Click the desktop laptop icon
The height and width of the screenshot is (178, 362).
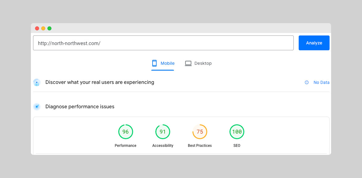(x=188, y=63)
